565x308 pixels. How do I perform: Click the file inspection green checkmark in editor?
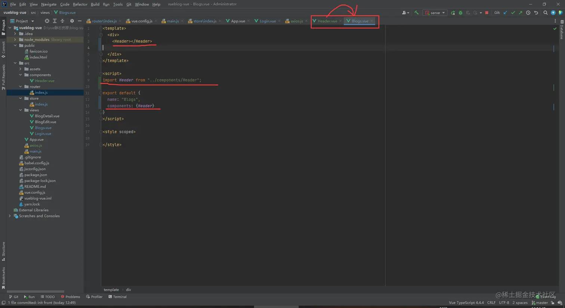[555, 29]
